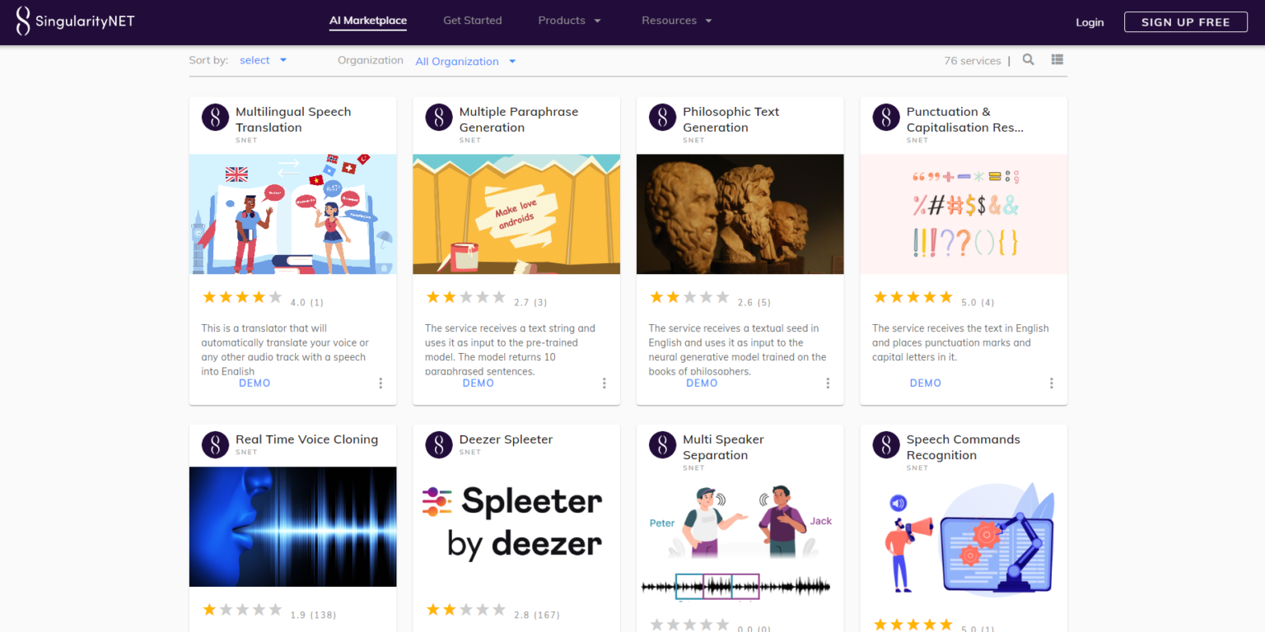Expand the Products menu dropdown
Viewport: 1265px width, 632px height.
coord(569,21)
